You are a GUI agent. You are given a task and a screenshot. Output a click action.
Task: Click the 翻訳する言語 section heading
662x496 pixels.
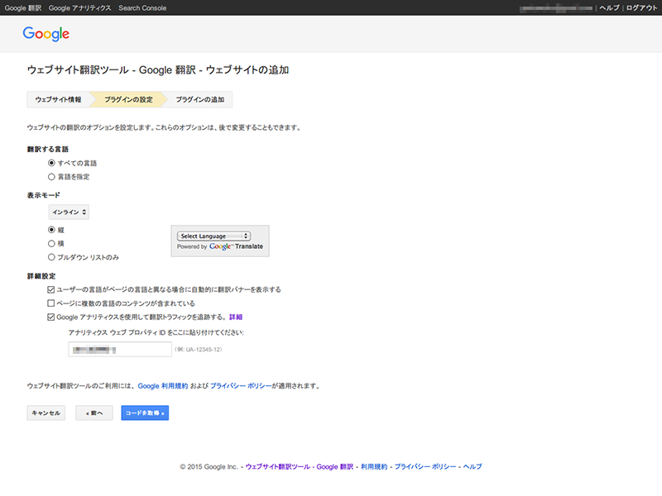pos(48,150)
